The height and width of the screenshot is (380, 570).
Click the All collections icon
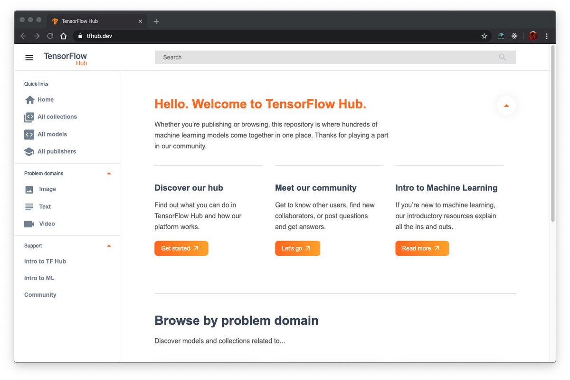click(x=29, y=117)
